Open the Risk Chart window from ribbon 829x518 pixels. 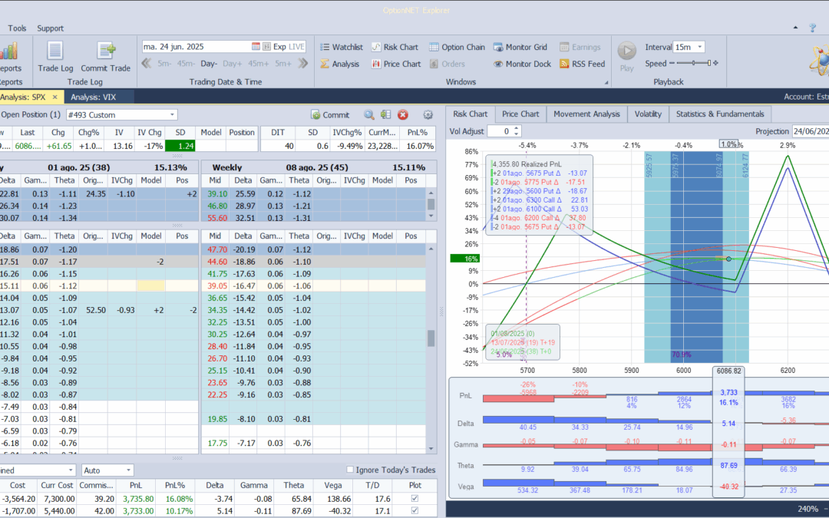click(x=395, y=47)
